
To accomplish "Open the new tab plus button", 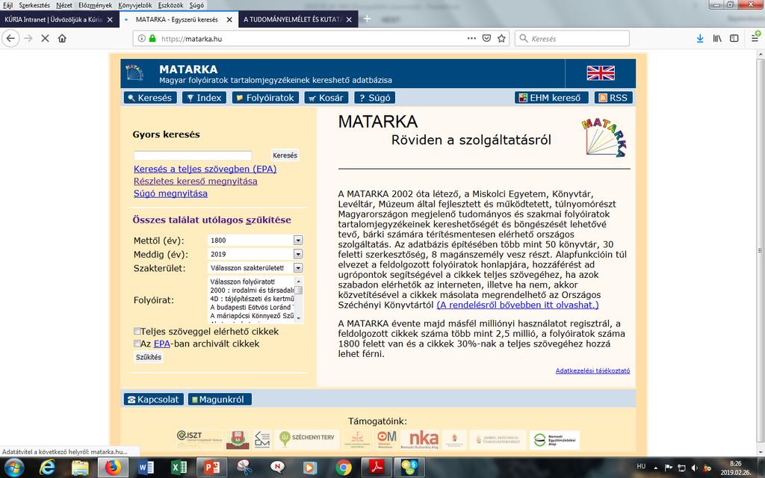I will pyautogui.click(x=367, y=19).
